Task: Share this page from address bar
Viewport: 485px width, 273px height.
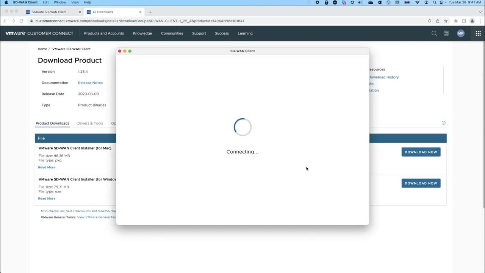Action: pos(438,21)
